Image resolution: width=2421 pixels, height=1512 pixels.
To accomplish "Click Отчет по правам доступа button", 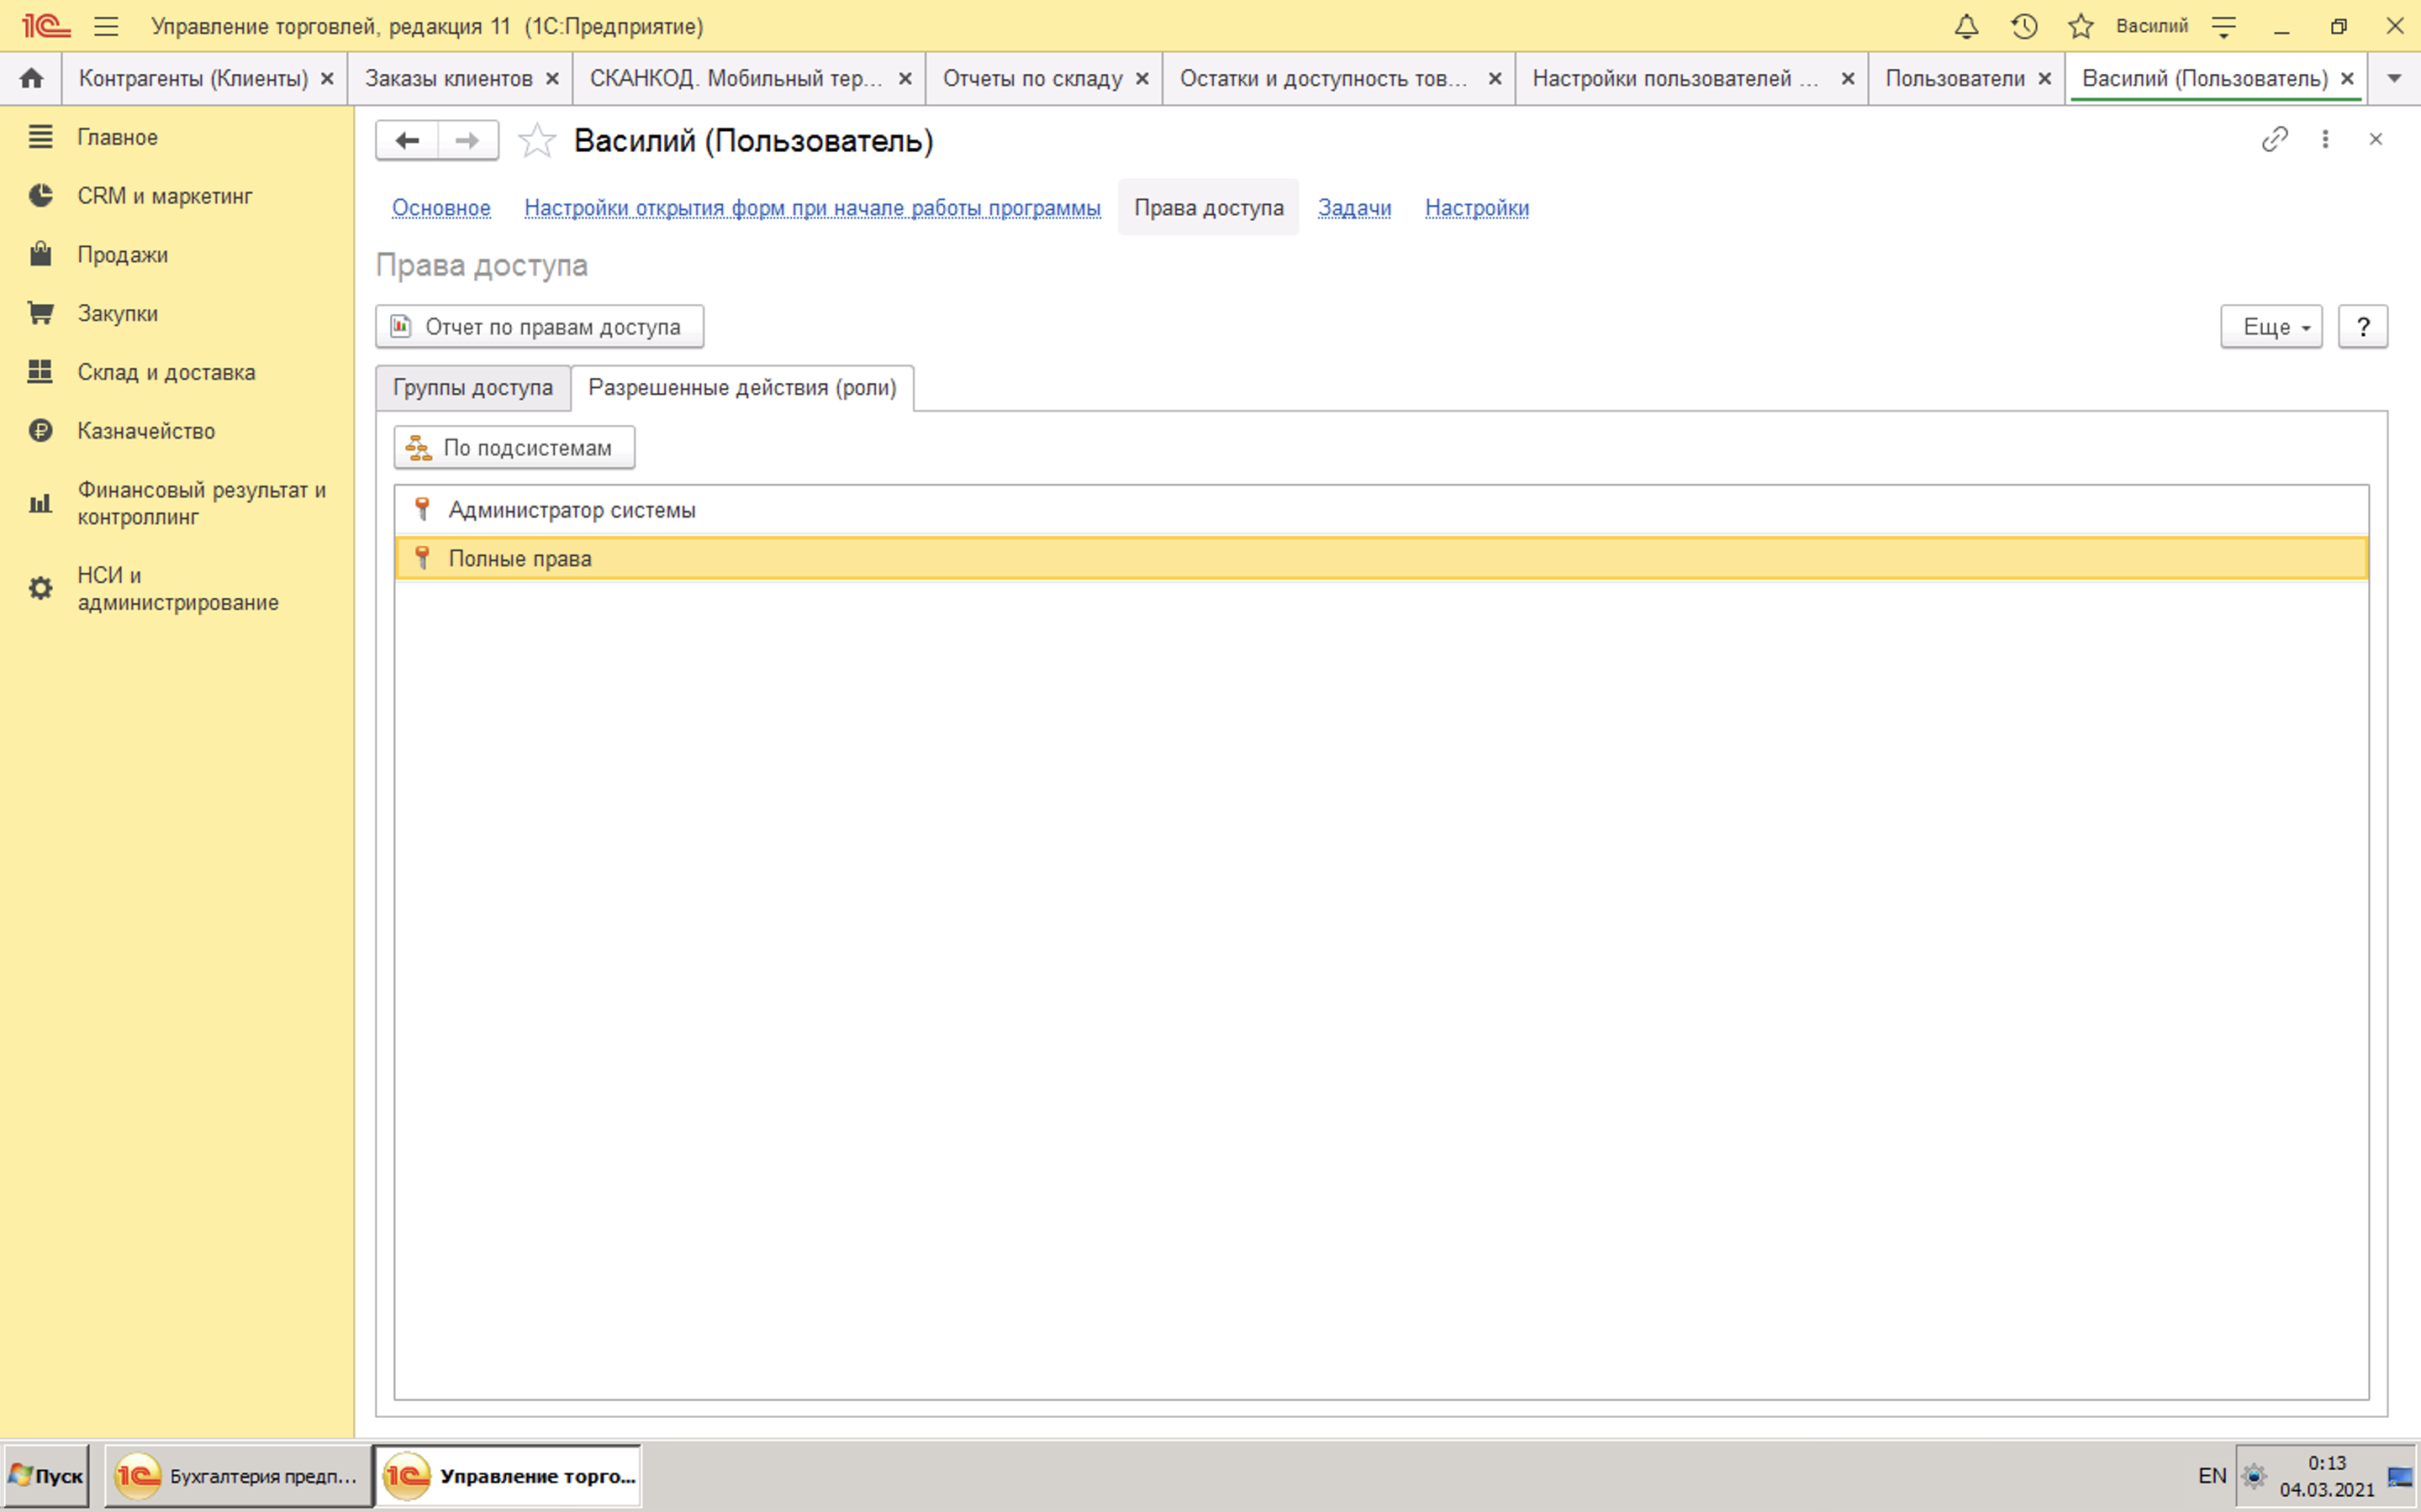I will tap(539, 327).
